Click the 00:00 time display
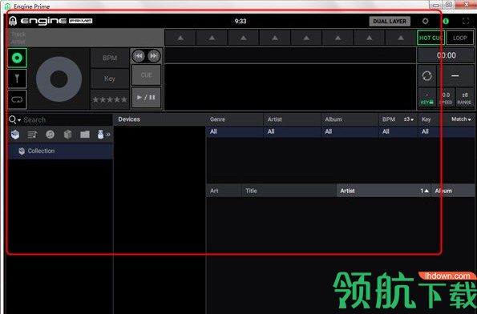This screenshot has height=314, width=477. (x=446, y=55)
